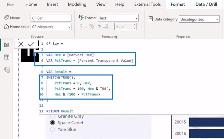
Task: Click the Home table house icon
Action: [x=6, y=27]
